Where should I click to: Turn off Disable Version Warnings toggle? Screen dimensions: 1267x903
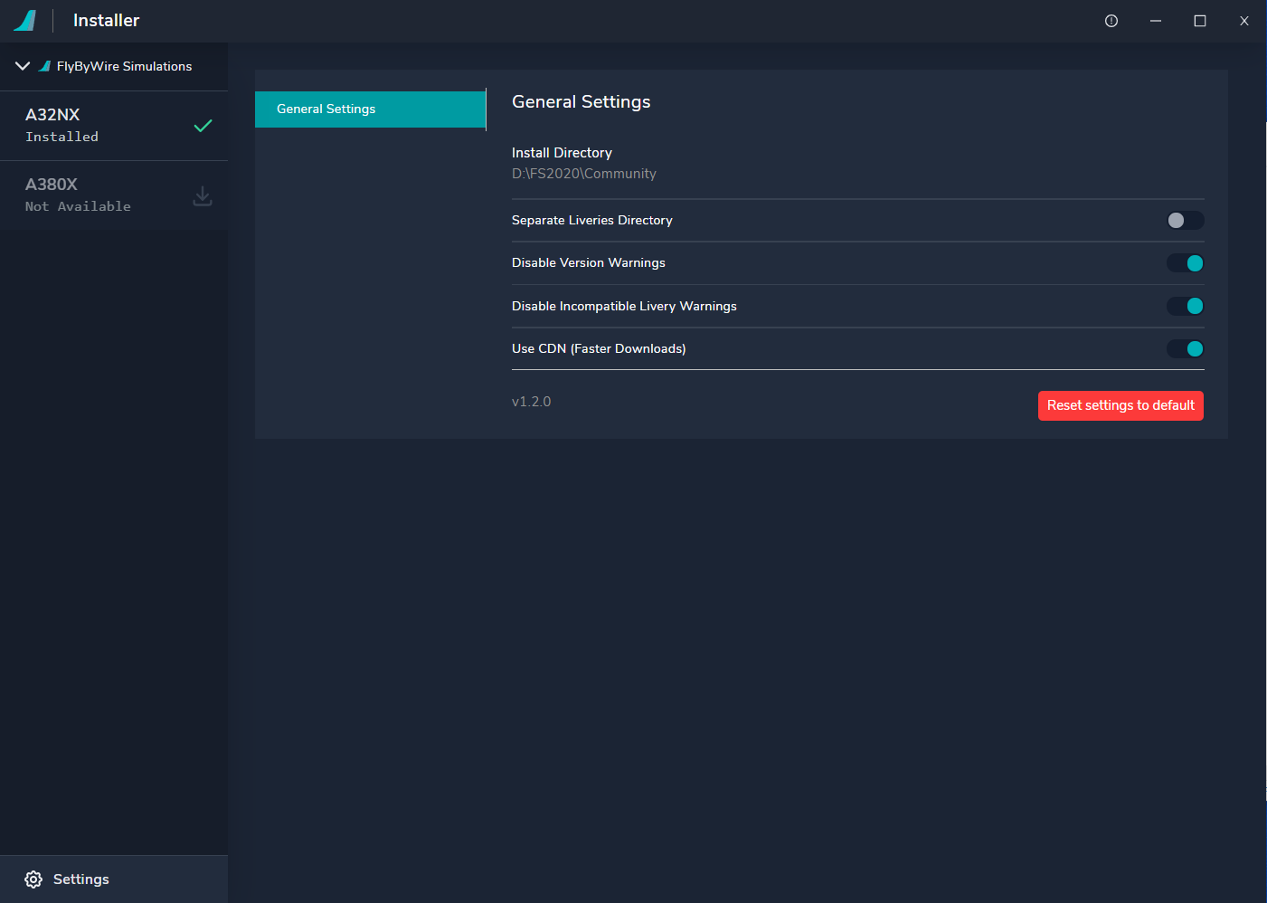[x=1185, y=263]
